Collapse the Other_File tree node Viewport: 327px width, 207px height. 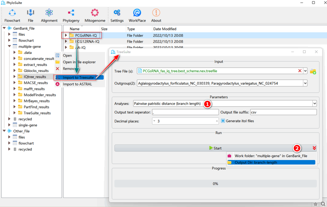pos(4,131)
